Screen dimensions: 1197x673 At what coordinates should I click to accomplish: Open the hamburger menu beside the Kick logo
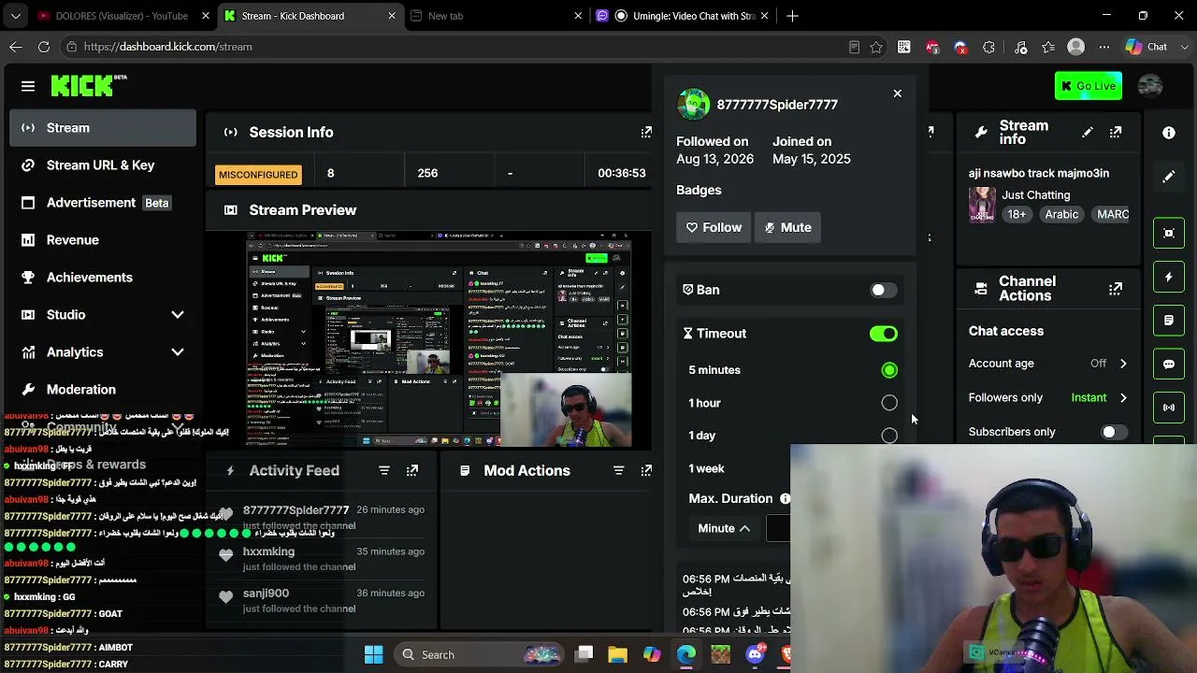(28, 86)
